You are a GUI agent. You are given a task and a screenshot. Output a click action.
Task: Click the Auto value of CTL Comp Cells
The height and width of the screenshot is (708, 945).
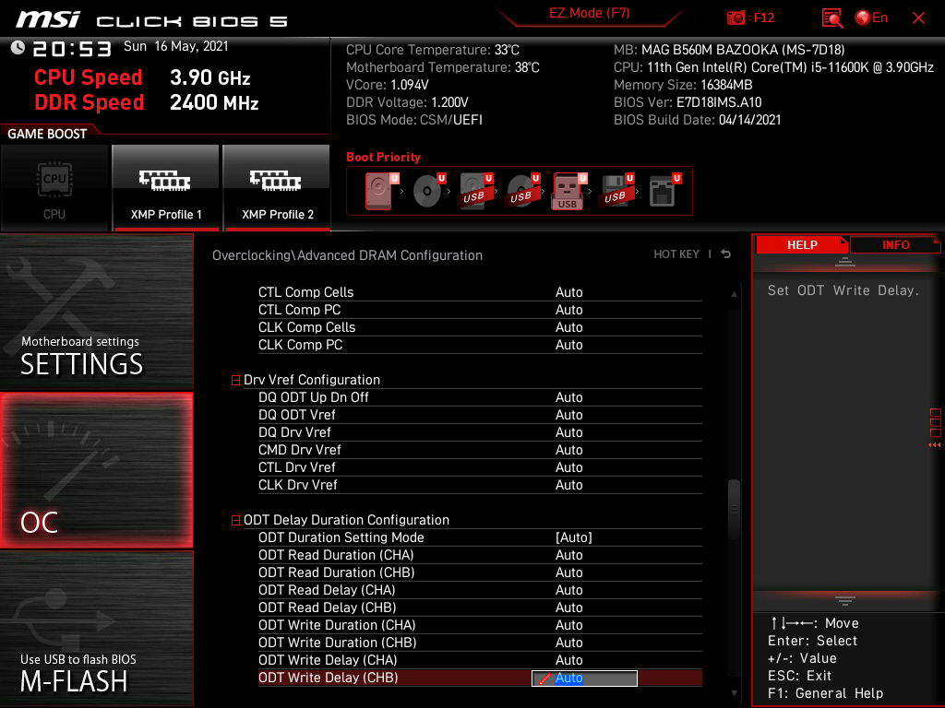tap(568, 292)
